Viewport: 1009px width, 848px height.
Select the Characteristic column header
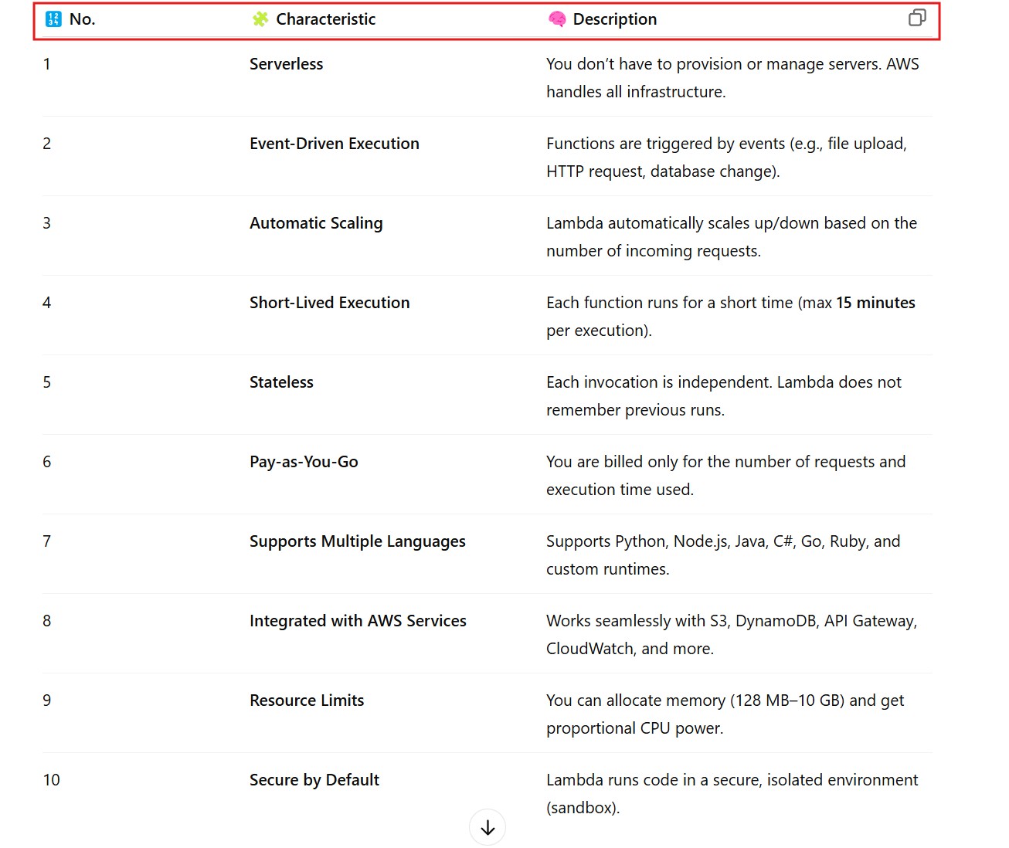(x=325, y=19)
